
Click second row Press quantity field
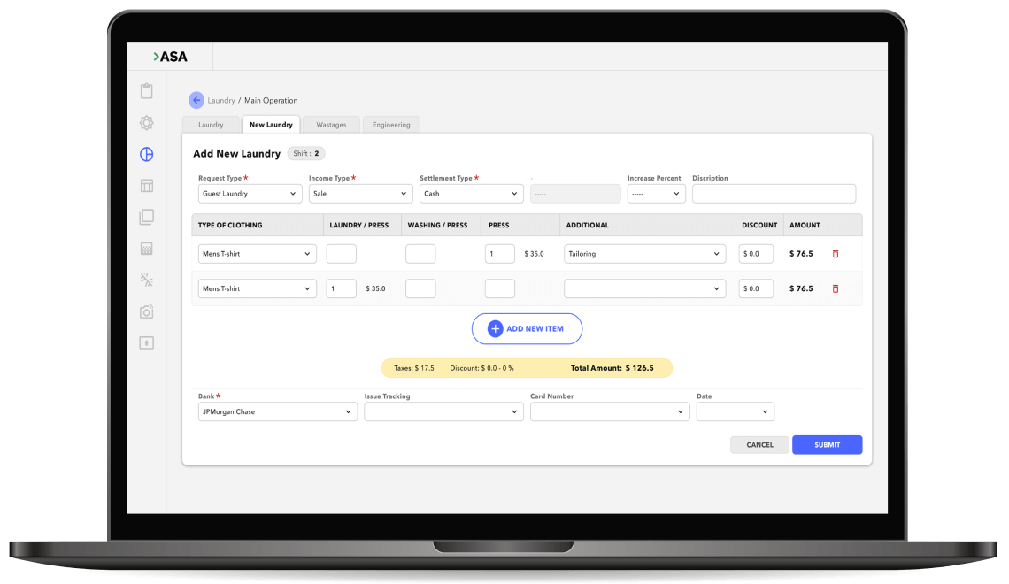500,288
